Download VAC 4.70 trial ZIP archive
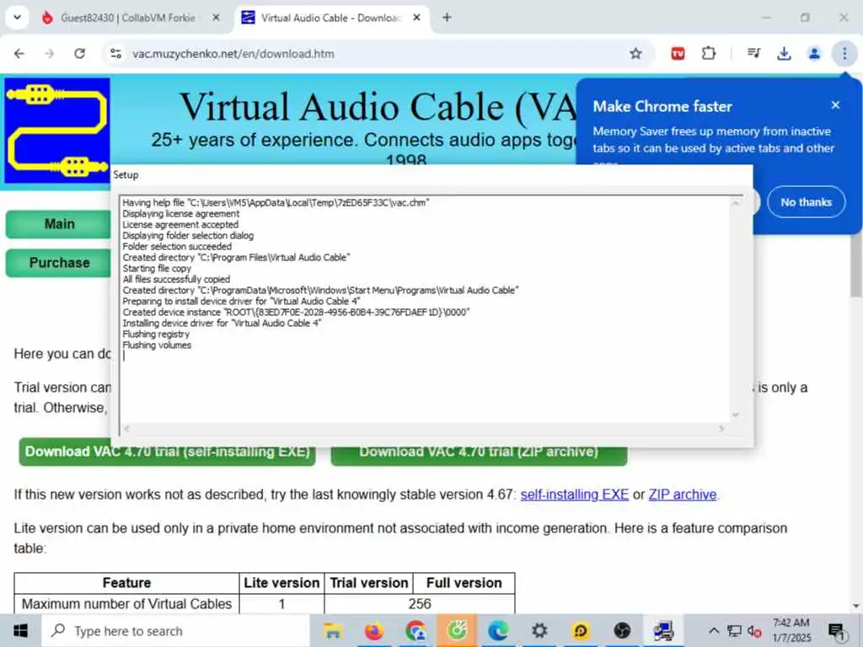Viewport: 863px width, 647px height. pyautogui.click(x=479, y=456)
